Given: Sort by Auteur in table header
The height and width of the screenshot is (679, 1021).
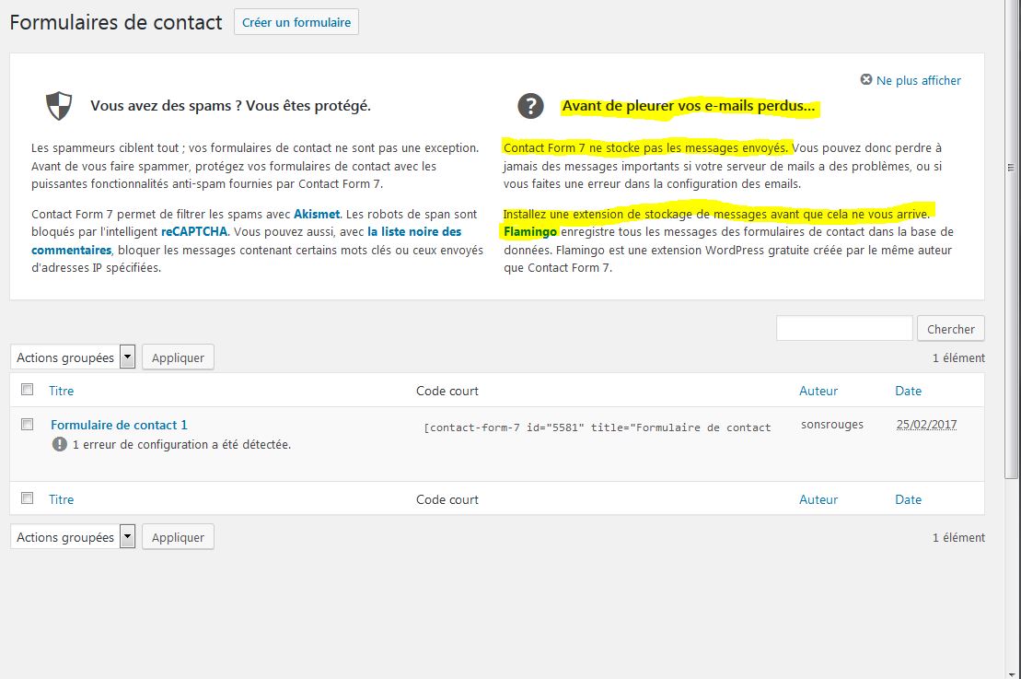Looking at the screenshot, I should (818, 391).
